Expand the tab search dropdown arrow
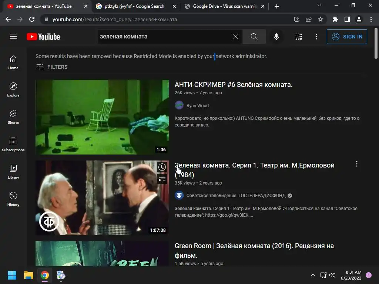 [319, 5]
